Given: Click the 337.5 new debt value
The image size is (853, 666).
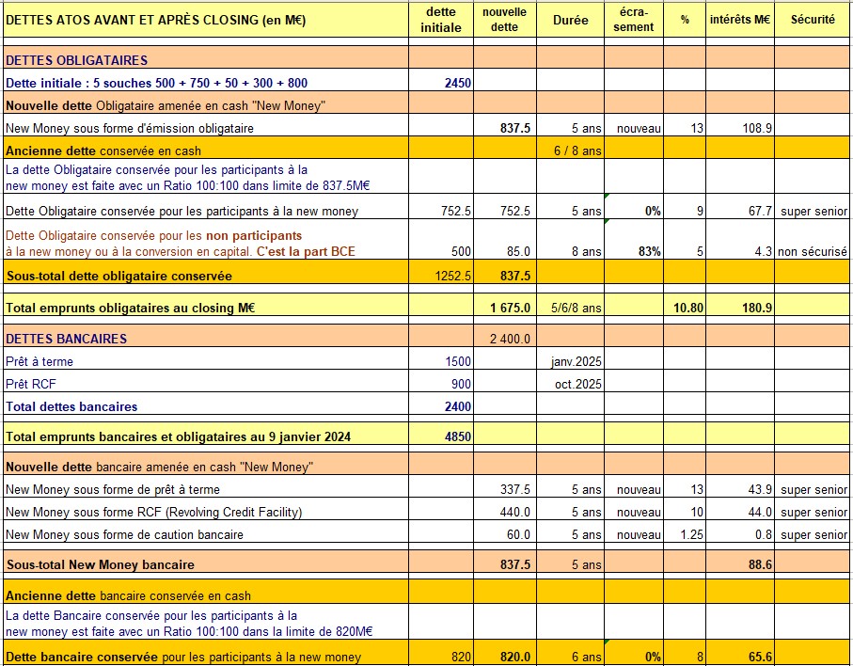Looking at the screenshot, I should pos(515,490).
